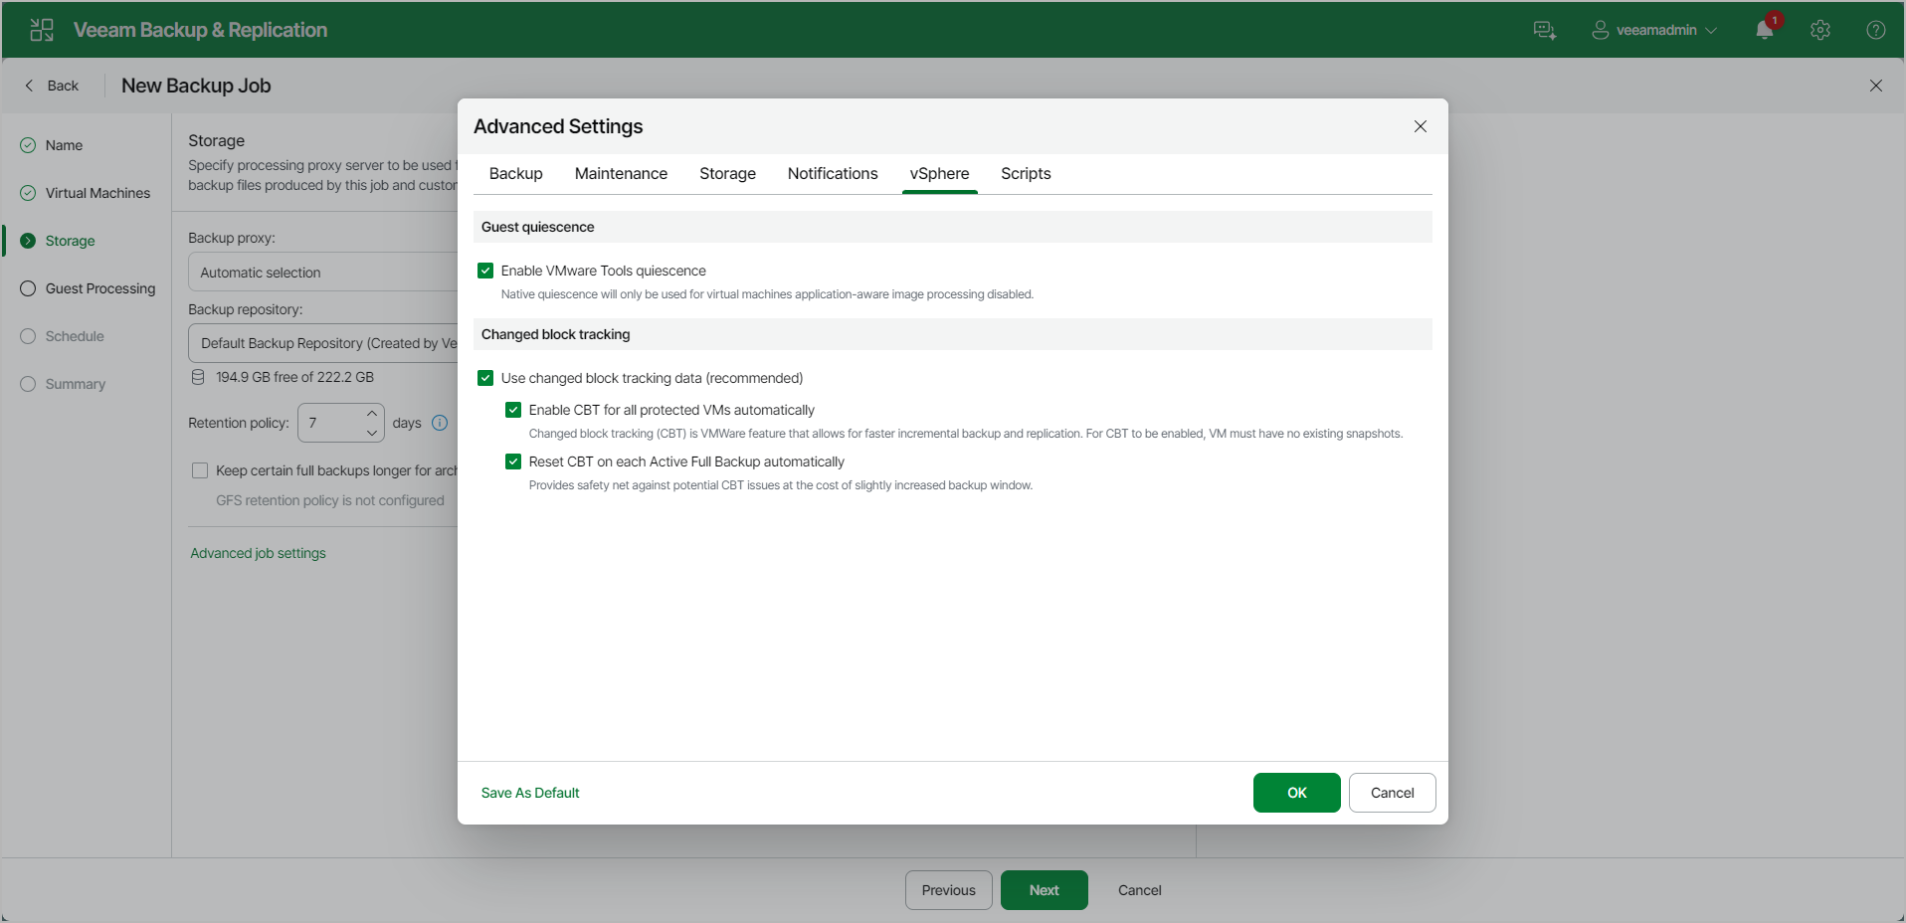This screenshot has height=923, width=1906.
Task: Click the retention policy info icon
Action: (x=440, y=423)
